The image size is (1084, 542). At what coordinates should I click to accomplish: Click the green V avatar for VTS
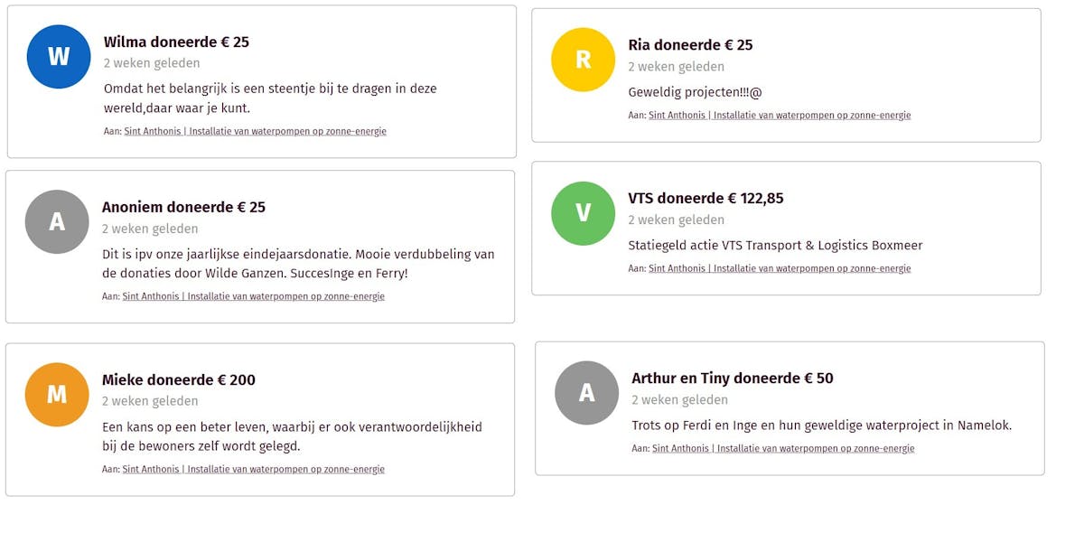tap(583, 213)
